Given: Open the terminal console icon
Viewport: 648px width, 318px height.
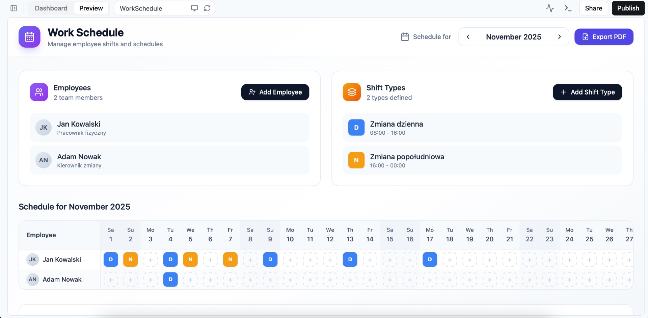Looking at the screenshot, I should 568,8.
